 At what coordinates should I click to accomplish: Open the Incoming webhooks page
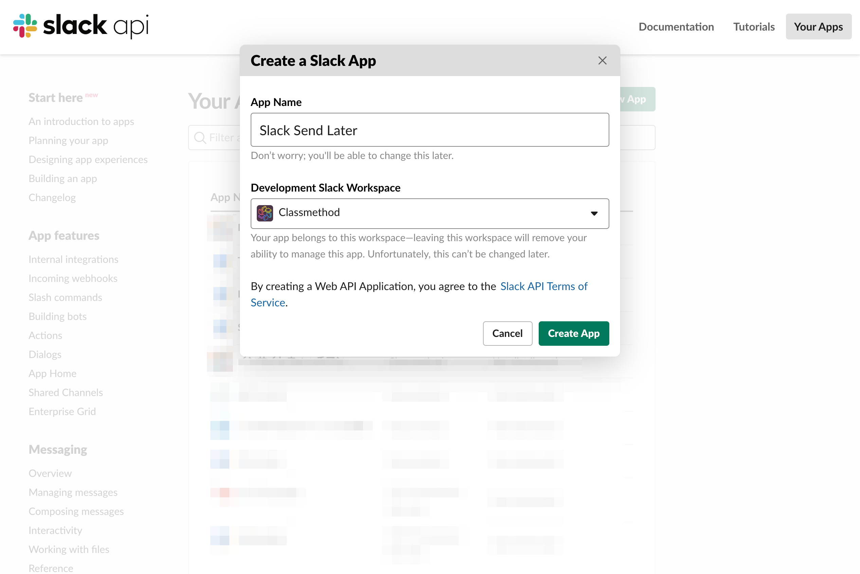coord(72,278)
